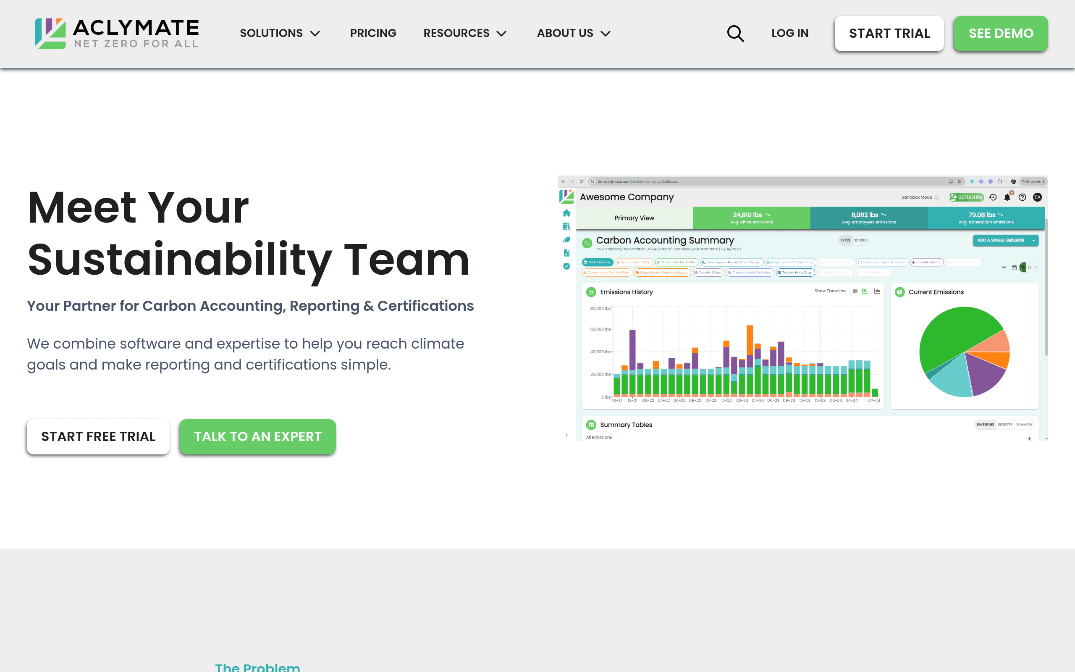
Task: Toggle the Operations- Spend-based chip
Action: point(882,262)
